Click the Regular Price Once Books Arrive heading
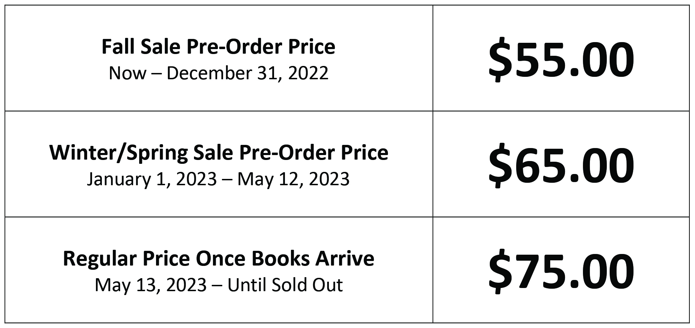This screenshot has width=695, height=328. (219, 259)
